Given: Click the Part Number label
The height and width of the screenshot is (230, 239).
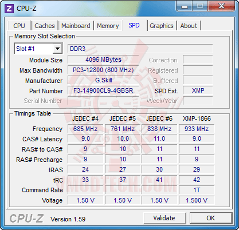Looking at the screenshot, I should [46, 91].
